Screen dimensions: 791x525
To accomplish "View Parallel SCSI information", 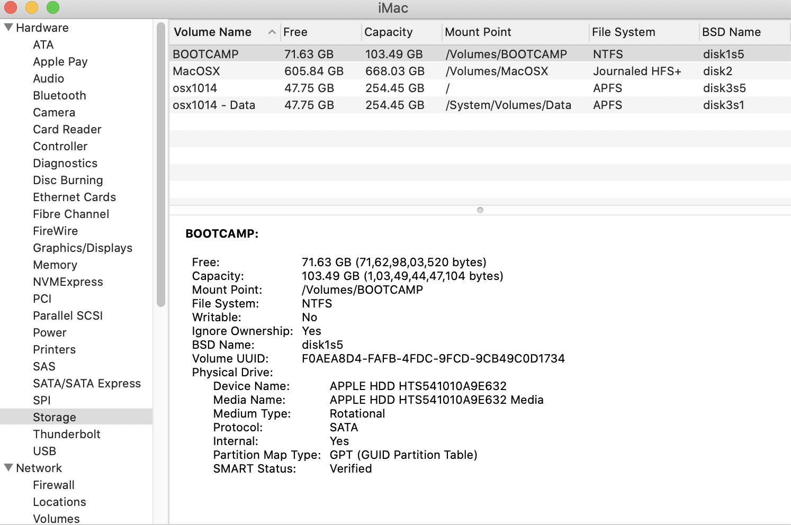I will pos(68,315).
